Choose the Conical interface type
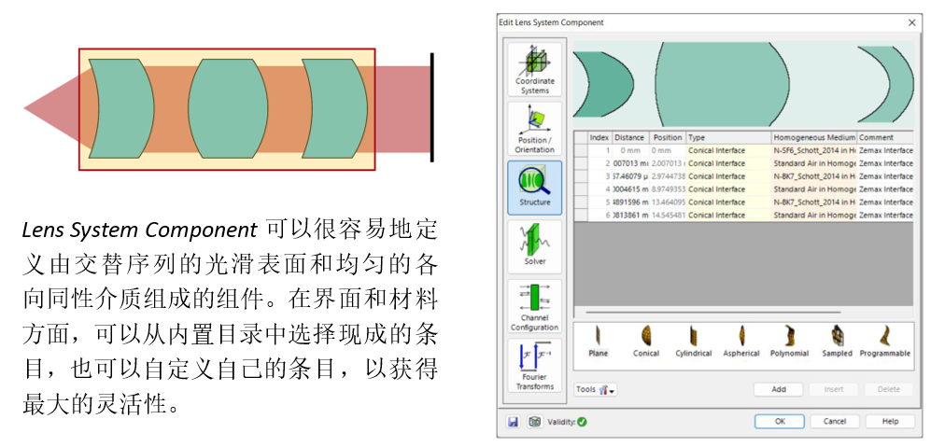The width and height of the screenshot is (930, 447). point(646,342)
